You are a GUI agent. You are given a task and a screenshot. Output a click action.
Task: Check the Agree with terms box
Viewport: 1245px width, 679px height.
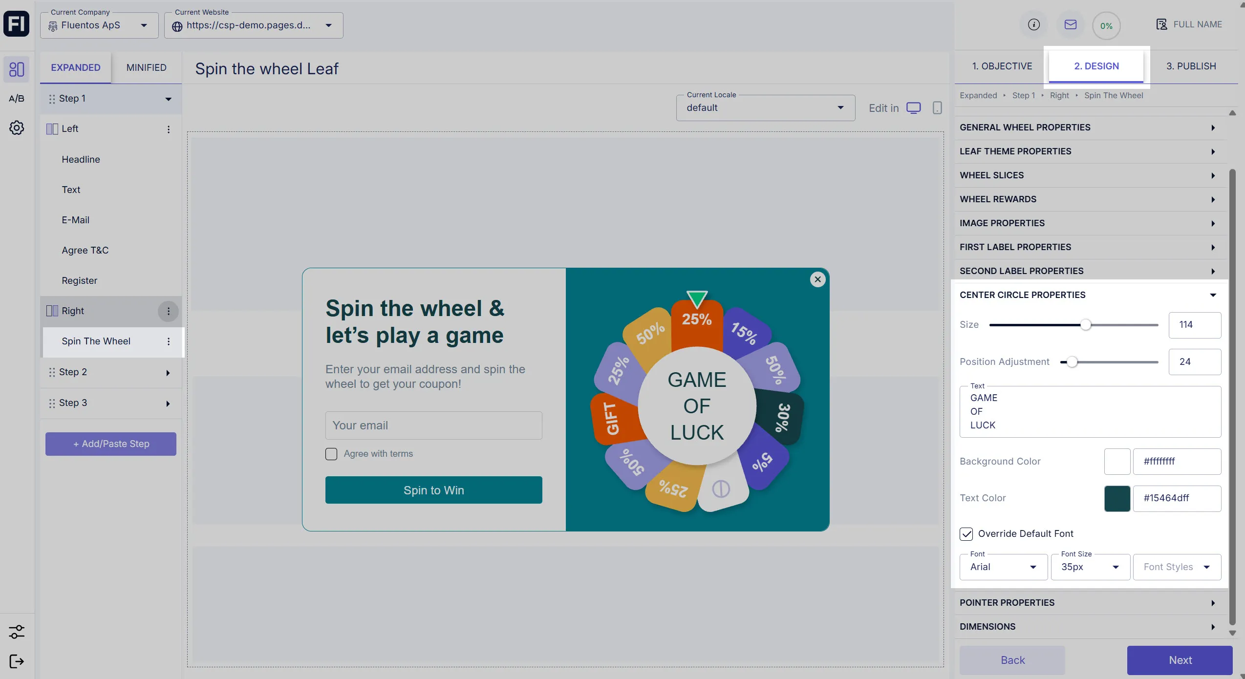point(331,454)
